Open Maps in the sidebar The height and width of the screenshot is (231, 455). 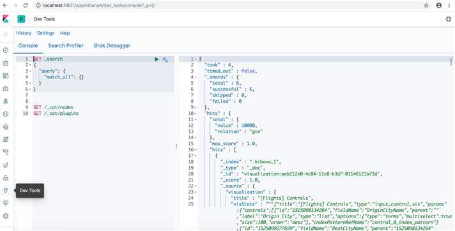pyautogui.click(x=6, y=101)
